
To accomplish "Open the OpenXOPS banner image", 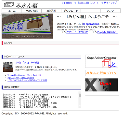I will pos(101,85).
